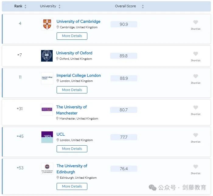Screen dimensions: 213x196
Task: Click rank number 4
Action: pyautogui.click(x=20, y=23)
